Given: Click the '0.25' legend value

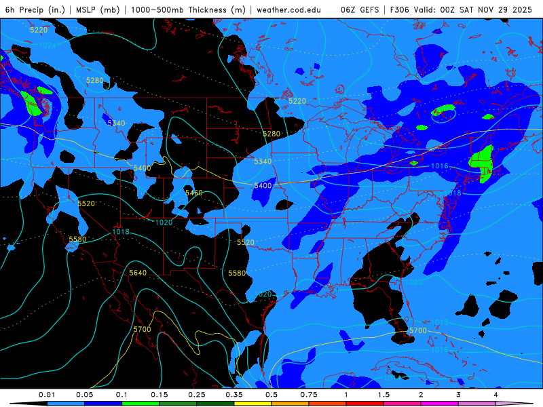Looking at the screenshot, I should coord(197,395).
